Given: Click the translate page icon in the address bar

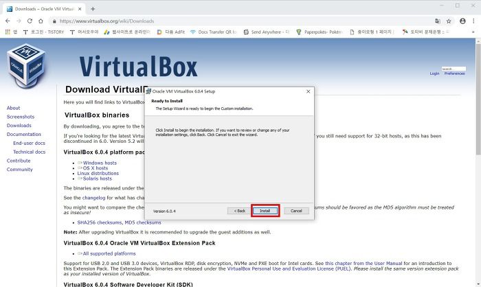Looking at the screenshot, I should pos(438,21).
